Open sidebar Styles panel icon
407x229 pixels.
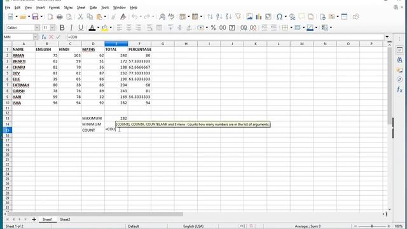tap(399, 60)
